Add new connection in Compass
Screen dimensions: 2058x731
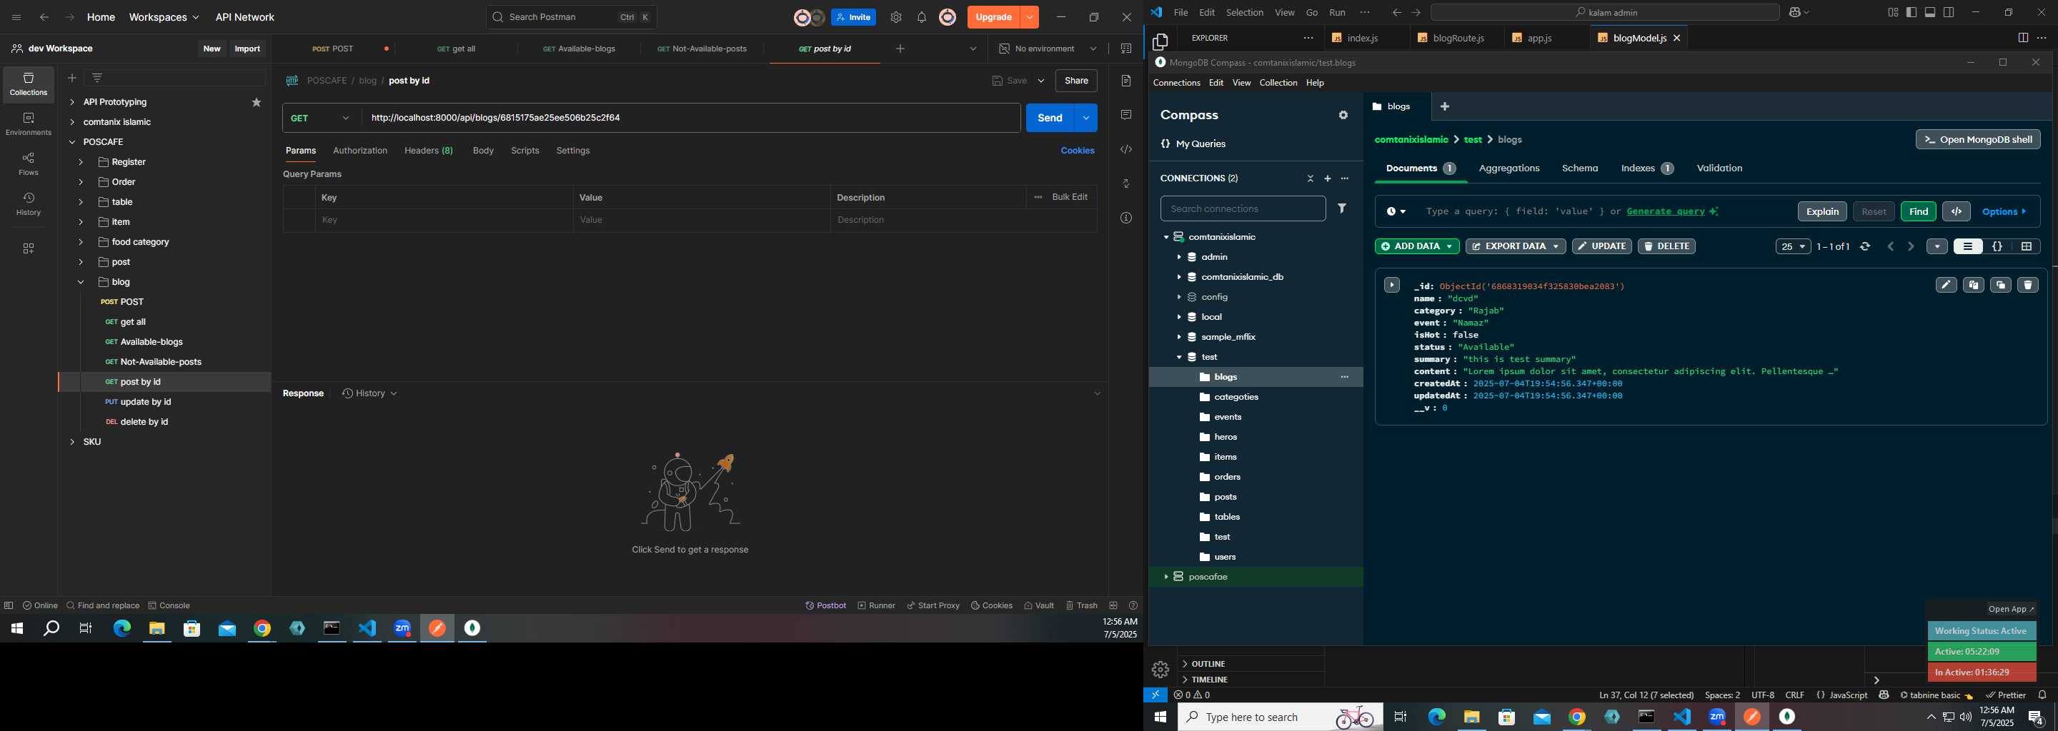point(1327,178)
